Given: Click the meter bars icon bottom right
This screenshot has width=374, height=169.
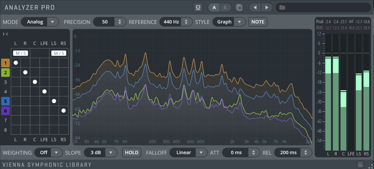Looking at the screenshot, I should pos(360,165).
